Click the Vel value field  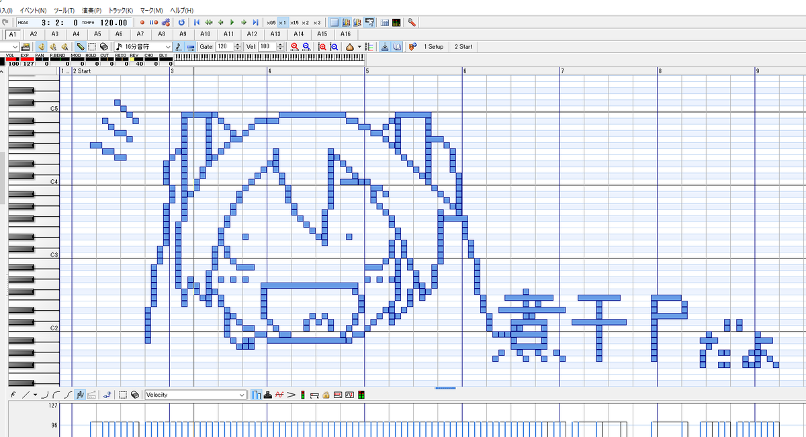tap(267, 47)
